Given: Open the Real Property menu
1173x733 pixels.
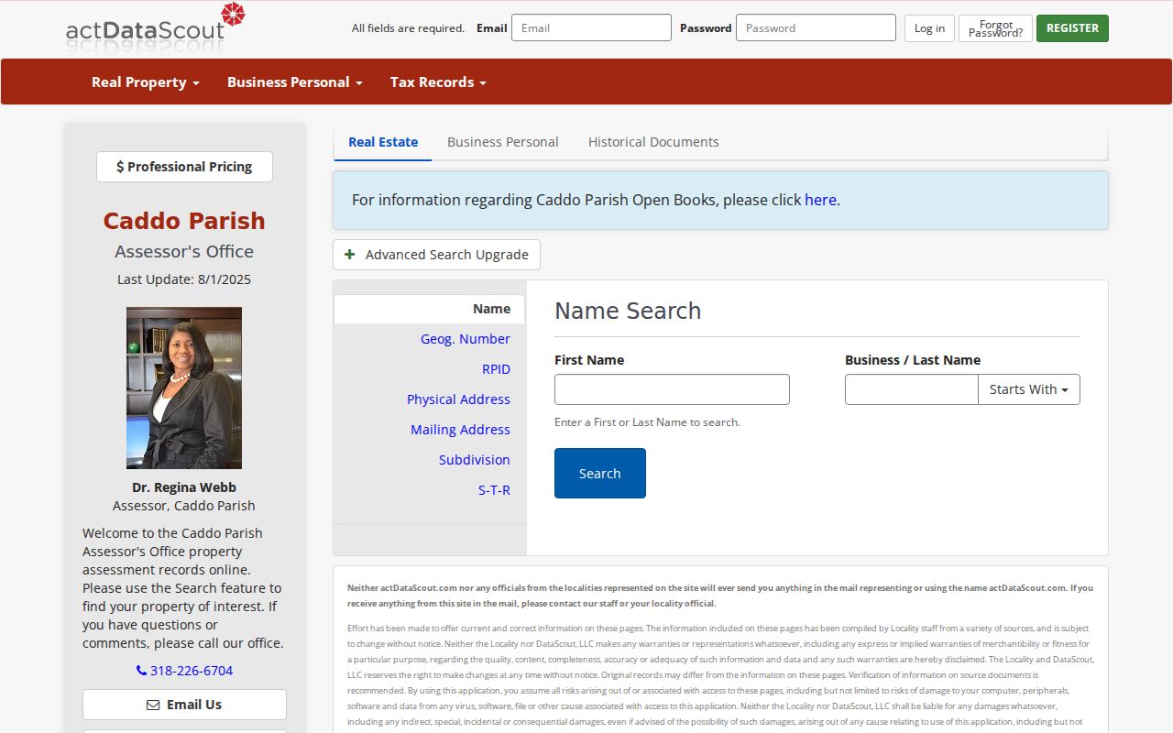Looking at the screenshot, I should (x=146, y=82).
